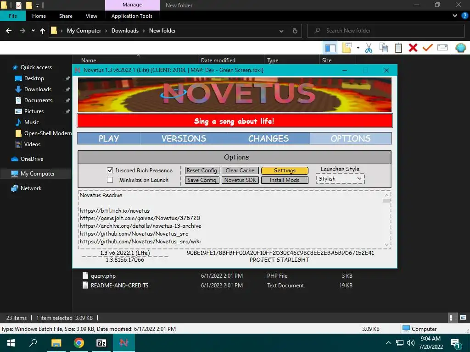Open Desktop in navigation pane
This screenshot has width=470, height=352.
pos(34,78)
